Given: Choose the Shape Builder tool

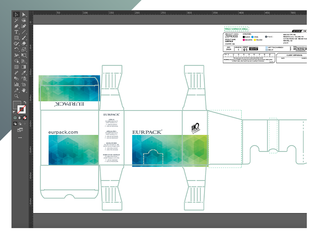Looking at the screenshot, I should point(16,61).
